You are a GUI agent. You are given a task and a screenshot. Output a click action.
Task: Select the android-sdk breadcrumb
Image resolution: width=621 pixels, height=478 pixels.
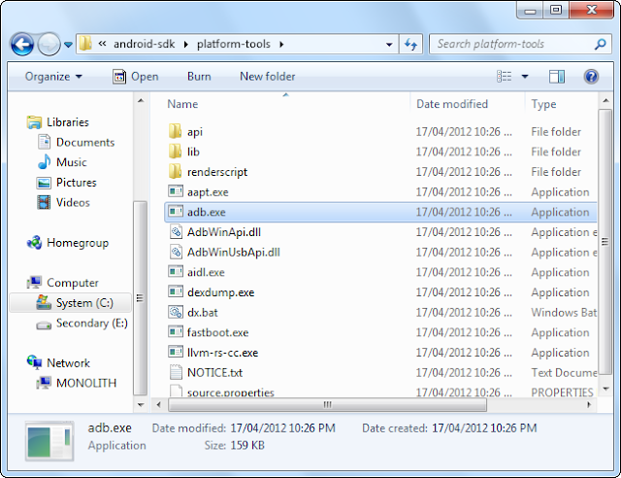(x=145, y=44)
